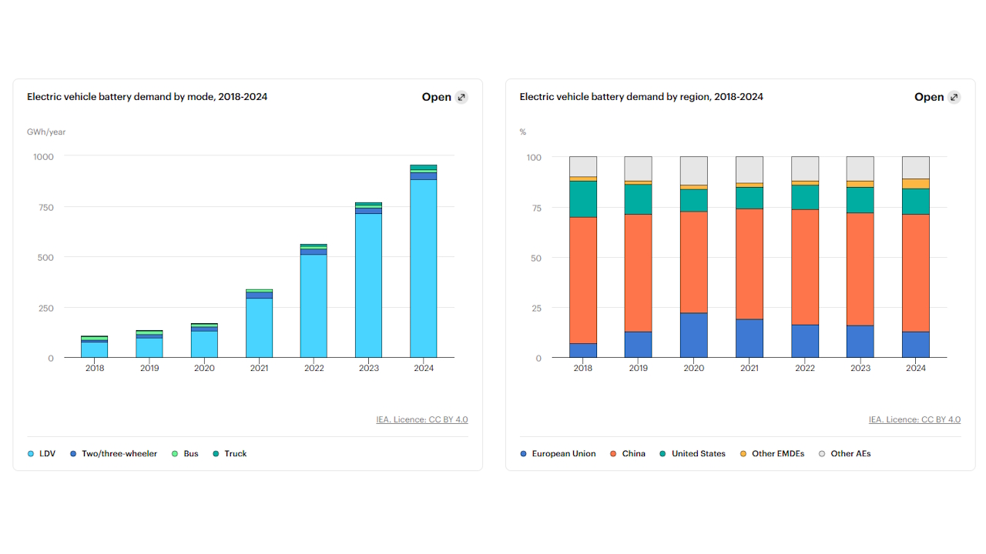The height and width of the screenshot is (554, 986).
Task: Click Other AEs segment of 2024 bar
Action: (x=915, y=167)
